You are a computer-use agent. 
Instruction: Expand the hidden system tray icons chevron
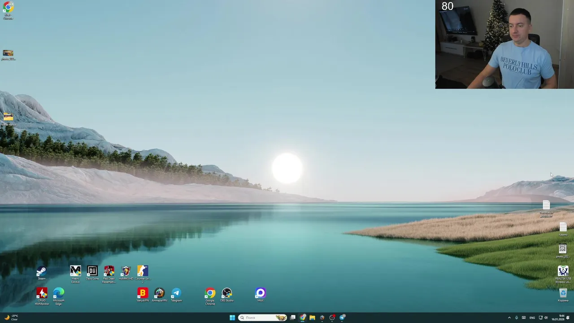pyautogui.click(x=509, y=318)
